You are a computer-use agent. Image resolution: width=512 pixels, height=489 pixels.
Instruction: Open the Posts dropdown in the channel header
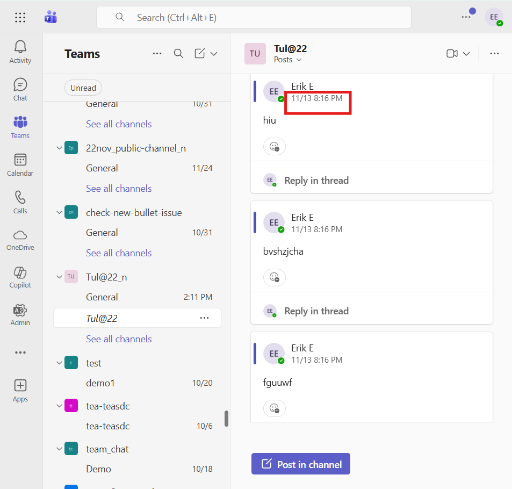point(287,60)
